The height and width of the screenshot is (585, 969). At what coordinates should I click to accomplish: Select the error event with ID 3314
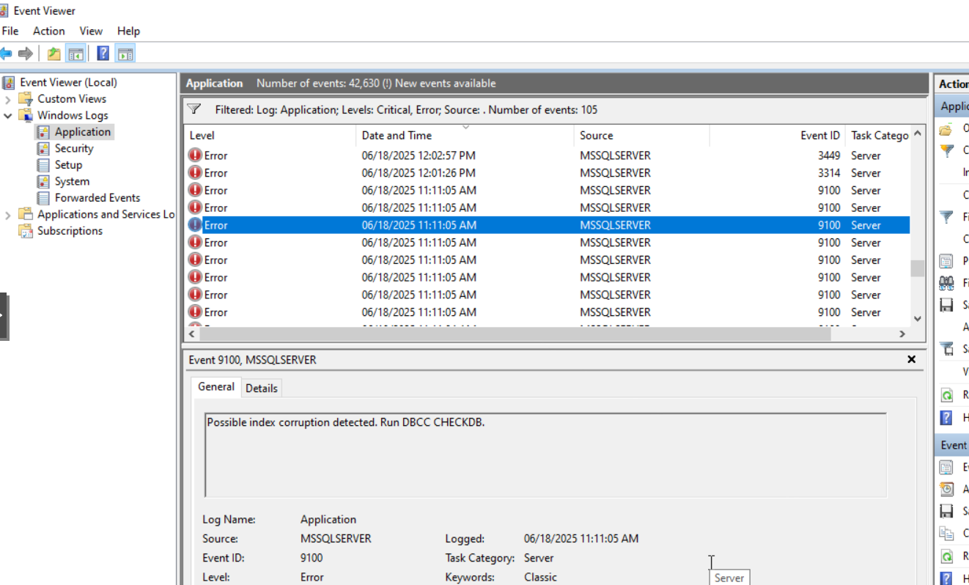click(547, 173)
